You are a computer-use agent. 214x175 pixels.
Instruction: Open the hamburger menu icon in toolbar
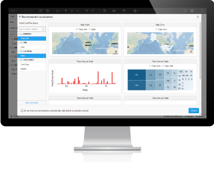[185, 11]
